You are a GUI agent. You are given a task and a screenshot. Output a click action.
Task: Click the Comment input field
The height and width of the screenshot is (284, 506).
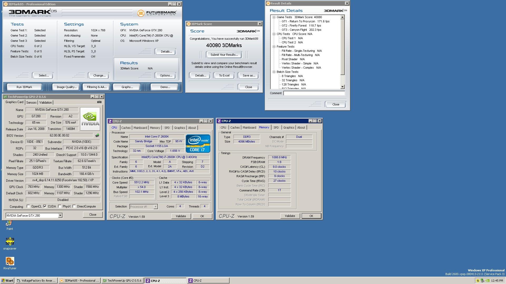[314, 93]
